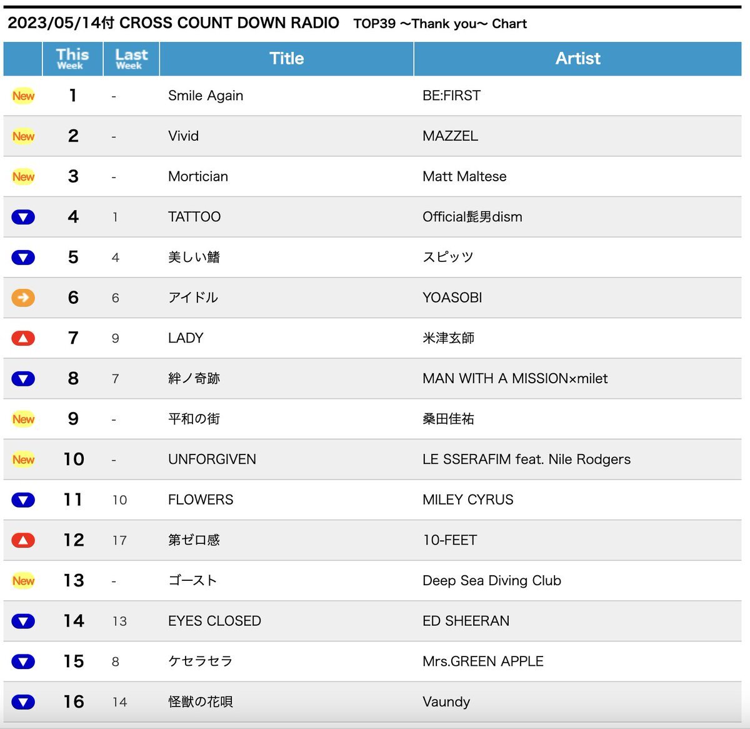Click the New badge beside UNFORGIVEN
The image size is (750, 729).
click(x=23, y=460)
